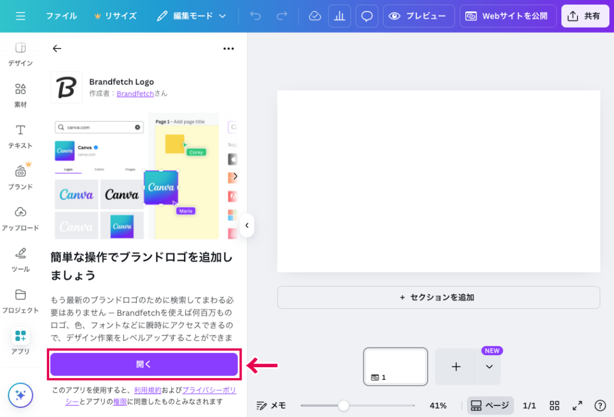Open the ファイル menu
Screen dimensions: 614x417
pyautogui.click(x=62, y=16)
